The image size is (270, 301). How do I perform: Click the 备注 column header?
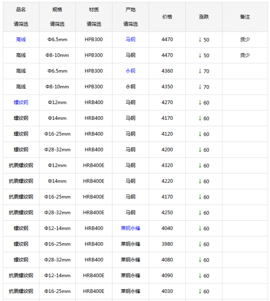click(245, 17)
